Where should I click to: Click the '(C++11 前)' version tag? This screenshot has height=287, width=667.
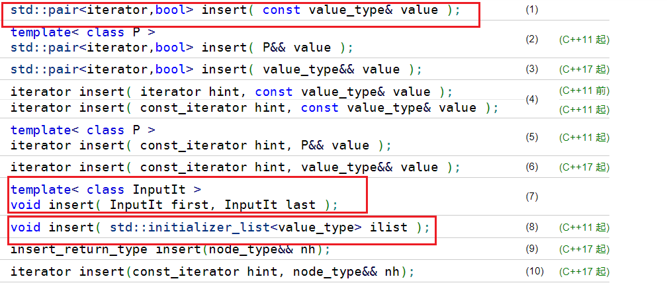[584, 91]
